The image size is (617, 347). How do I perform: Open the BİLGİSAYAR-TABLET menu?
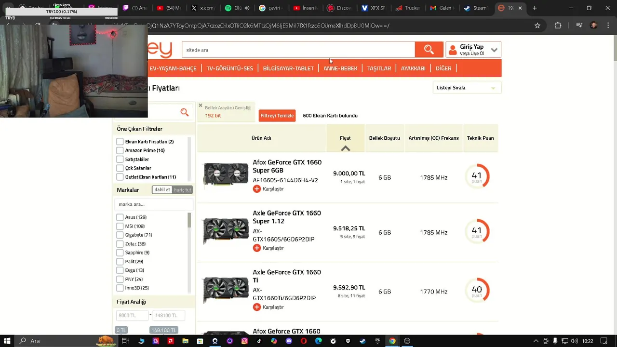tap(288, 68)
